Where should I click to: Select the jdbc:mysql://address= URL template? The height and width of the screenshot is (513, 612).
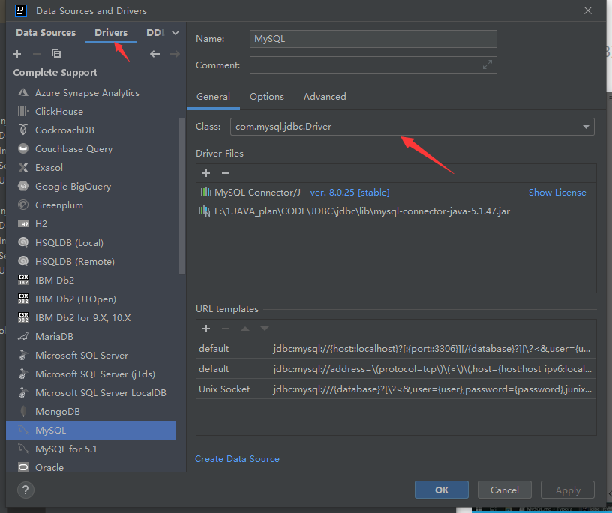tap(396, 368)
